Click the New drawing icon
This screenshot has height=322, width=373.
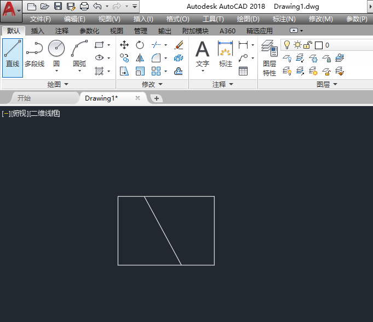tap(32, 7)
